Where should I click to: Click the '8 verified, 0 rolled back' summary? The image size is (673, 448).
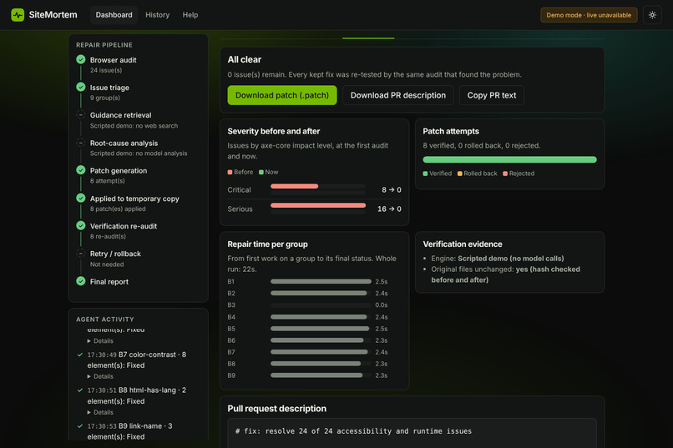(482, 146)
